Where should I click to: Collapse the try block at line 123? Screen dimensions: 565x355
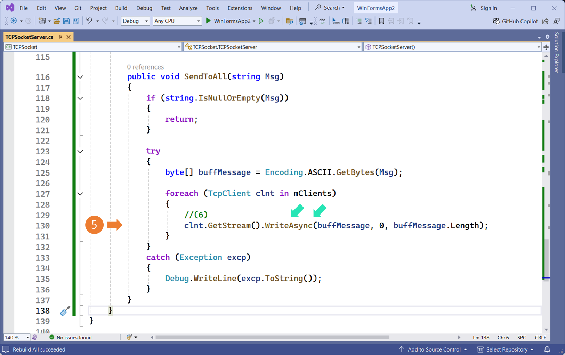[x=80, y=151]
